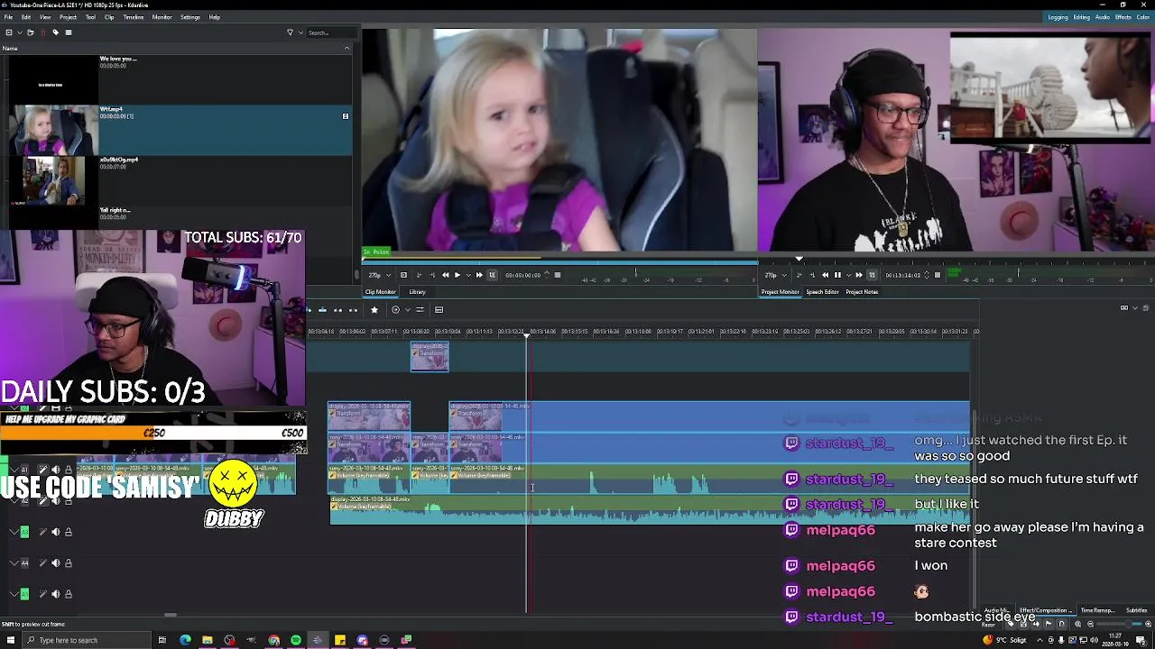Lock audio track A4
1155x649 pixels.
[x=68, y=563]
